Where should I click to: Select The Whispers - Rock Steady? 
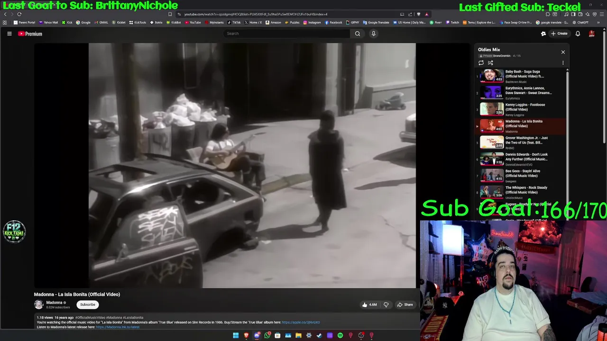point(521,192)
